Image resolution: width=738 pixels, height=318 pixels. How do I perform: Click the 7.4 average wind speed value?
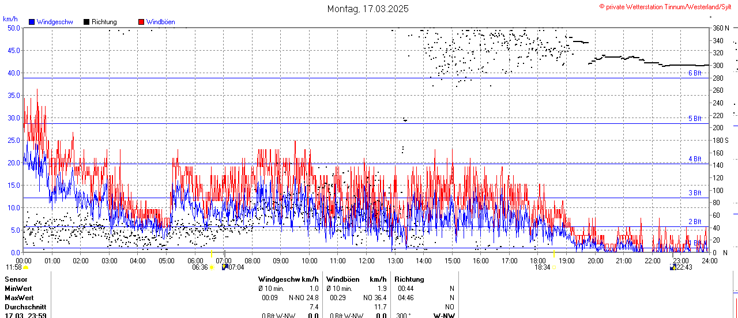314,307
